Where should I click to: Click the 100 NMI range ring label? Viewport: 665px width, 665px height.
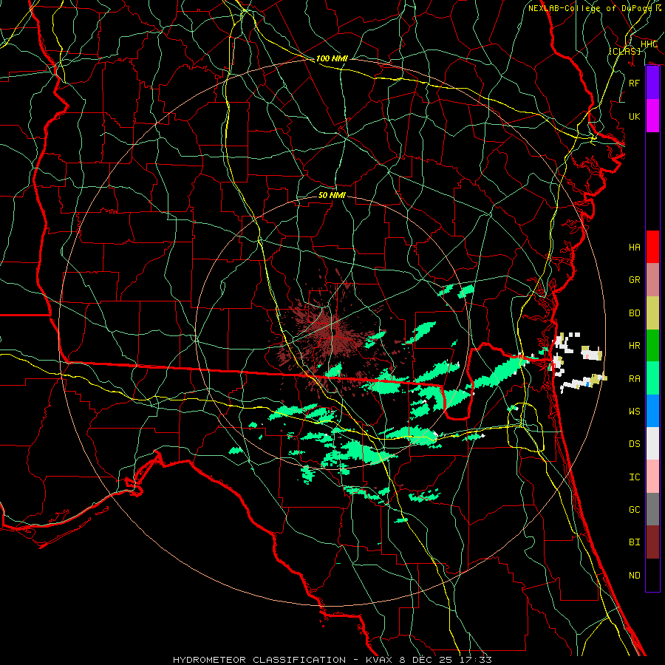(332, 58)
